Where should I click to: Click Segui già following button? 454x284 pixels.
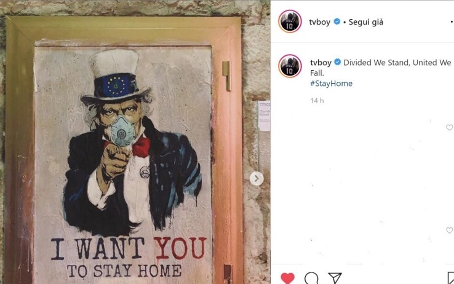(365, 22)
